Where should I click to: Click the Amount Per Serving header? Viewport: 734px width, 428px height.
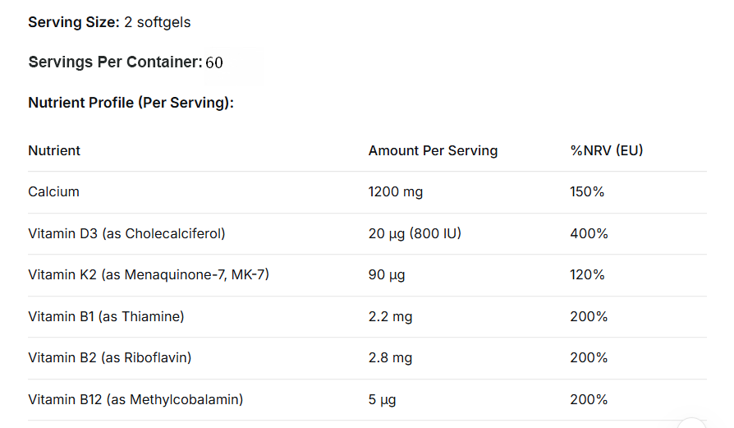pos(433,151)
